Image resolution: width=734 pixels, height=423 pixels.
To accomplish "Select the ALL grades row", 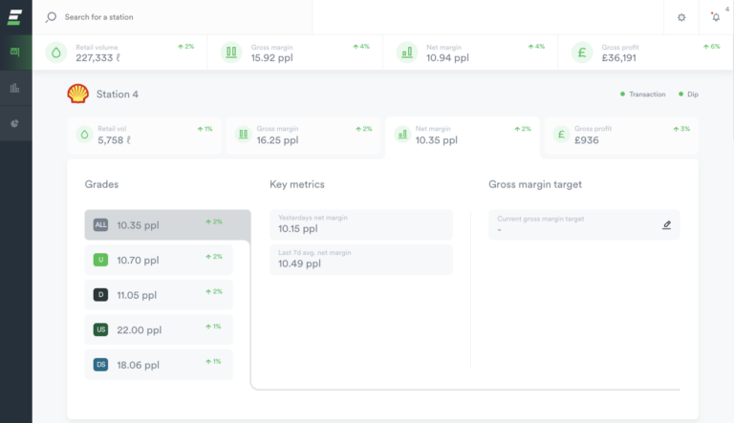I will click(x=167, y=225).
